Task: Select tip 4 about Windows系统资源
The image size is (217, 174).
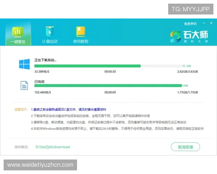Action: [x=117, y=129]
